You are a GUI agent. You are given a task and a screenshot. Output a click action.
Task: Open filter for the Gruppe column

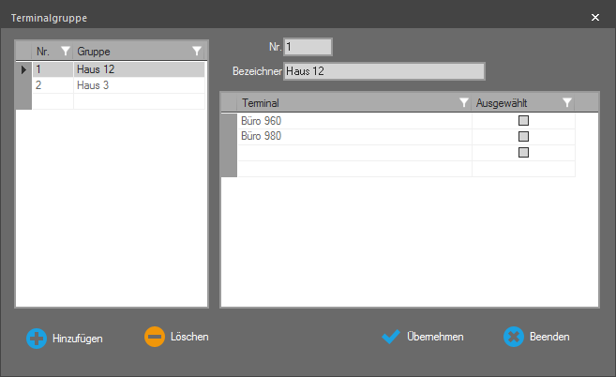[x=196, y=51]
